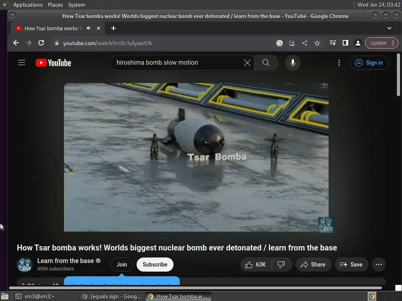
Task: Clear the search query with X
Action: (x=247, y=63)
